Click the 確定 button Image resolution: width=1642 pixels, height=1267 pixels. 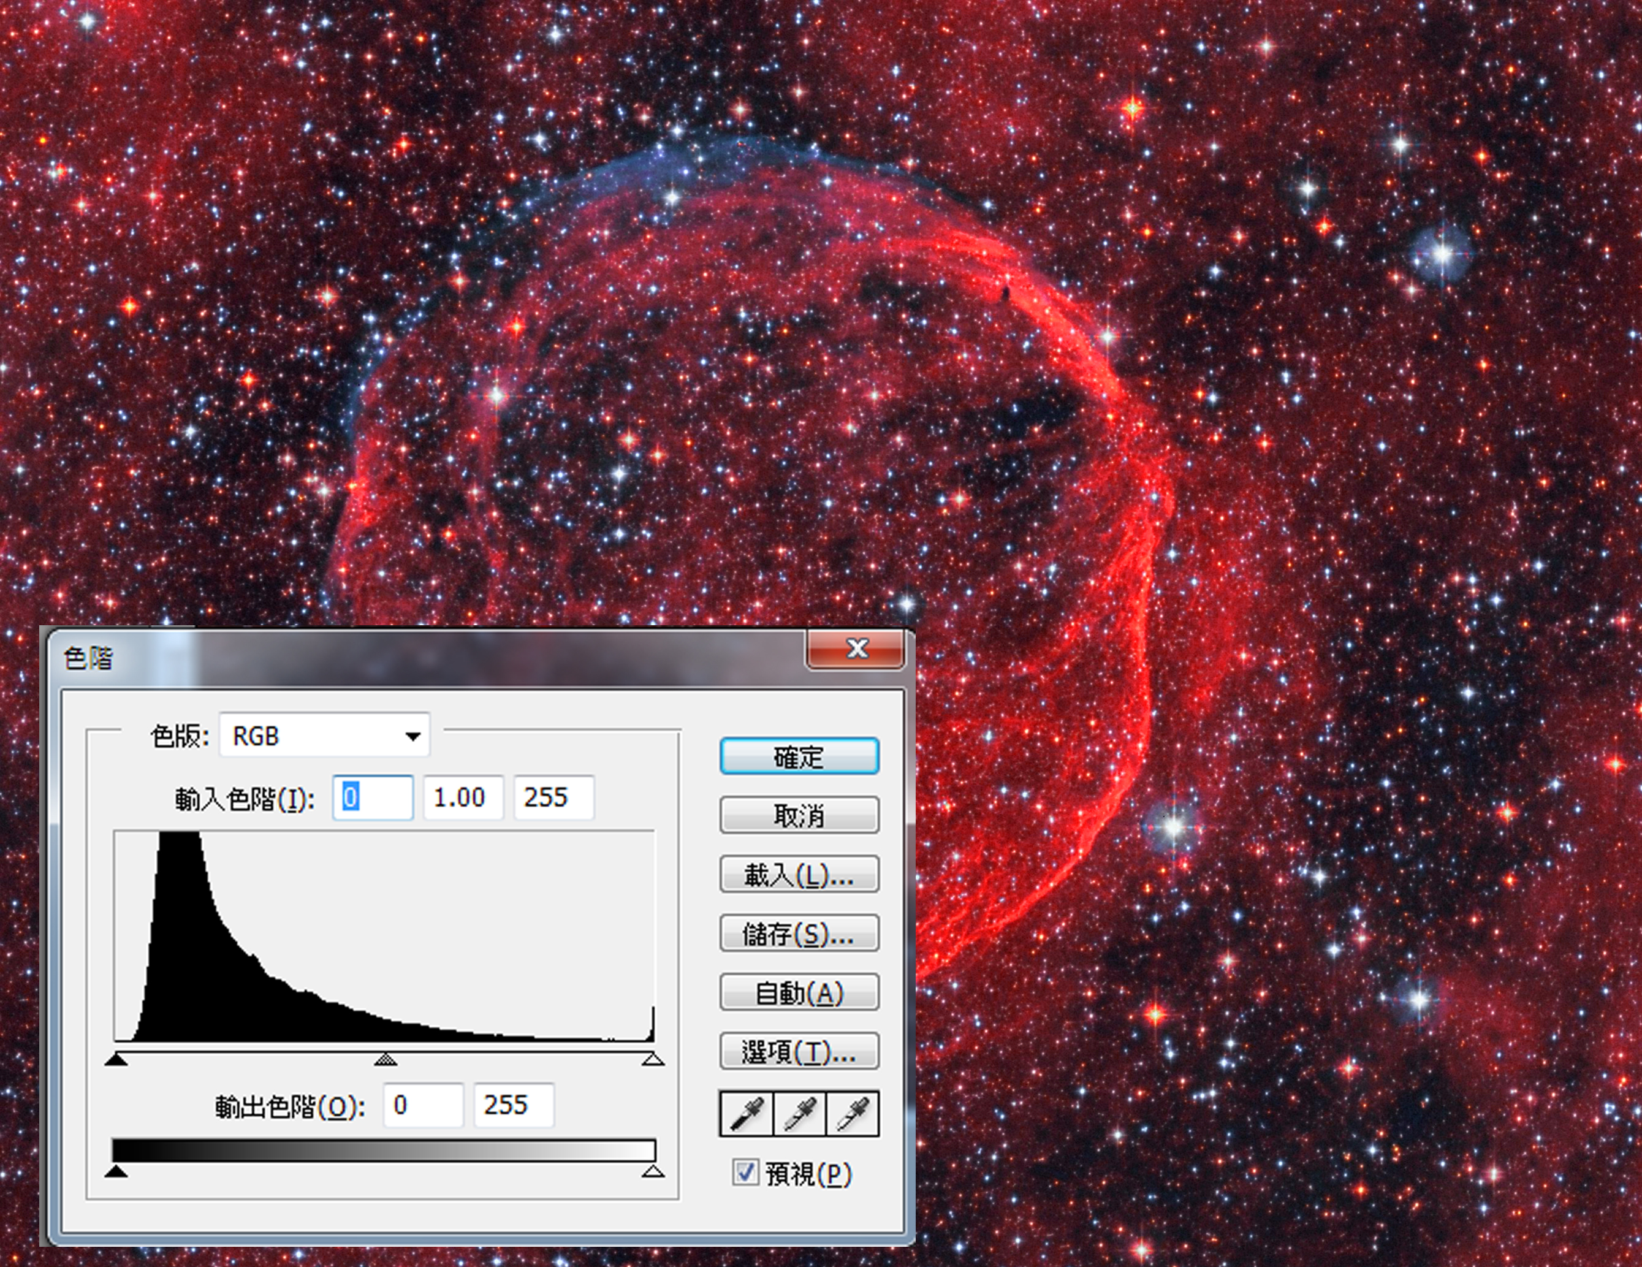pos(799,756)
